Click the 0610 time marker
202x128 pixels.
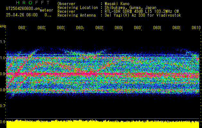click(x=196, y=28)
